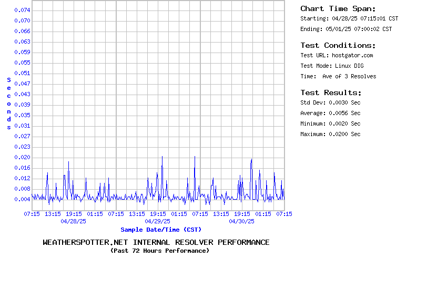Click the WEATHERSPOTTER.NET INTERNAL RESOLVER PERFORMANCE title
447x289 pixels.
[156, 242]
